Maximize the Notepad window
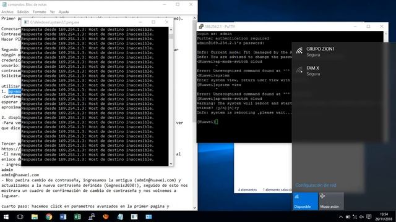396x222 pixels. click(x=178, y=4)
